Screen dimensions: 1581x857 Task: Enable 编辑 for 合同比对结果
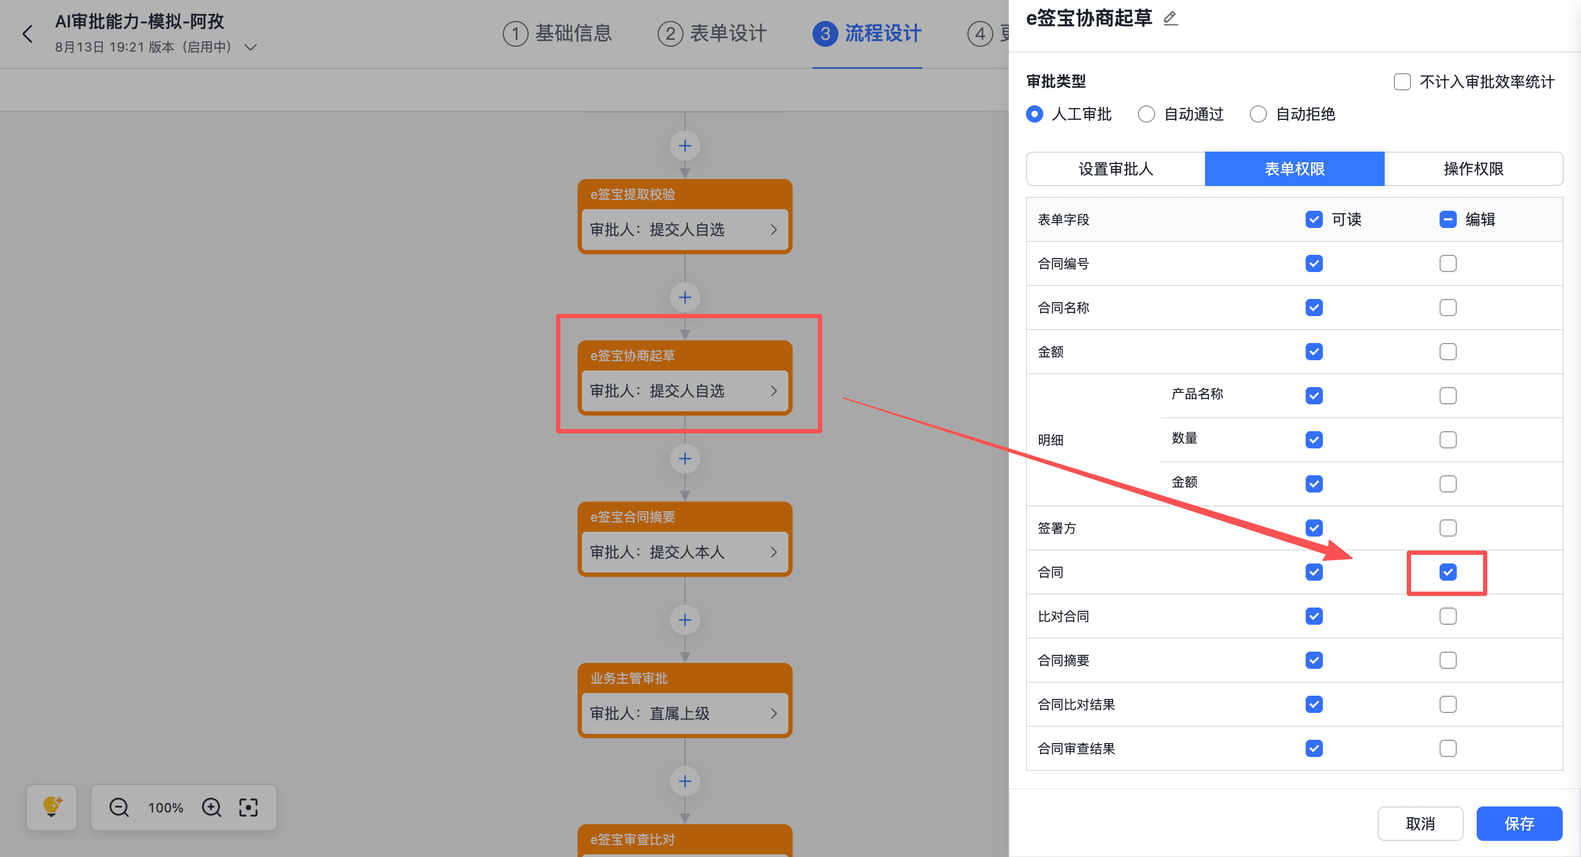pos(1448,705)
